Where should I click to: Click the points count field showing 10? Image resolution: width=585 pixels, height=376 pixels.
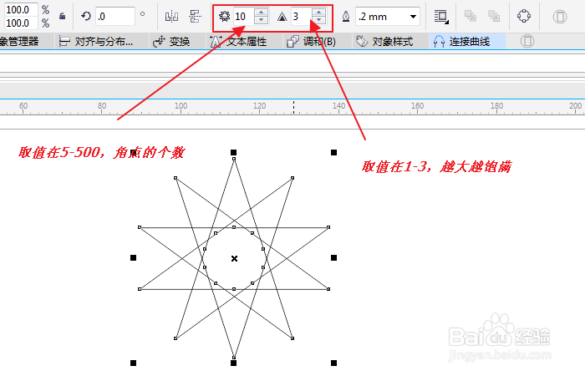243,17
